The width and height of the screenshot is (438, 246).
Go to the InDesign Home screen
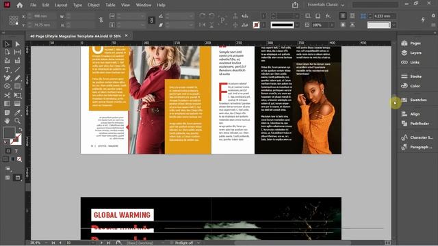(x=20, y=5)
